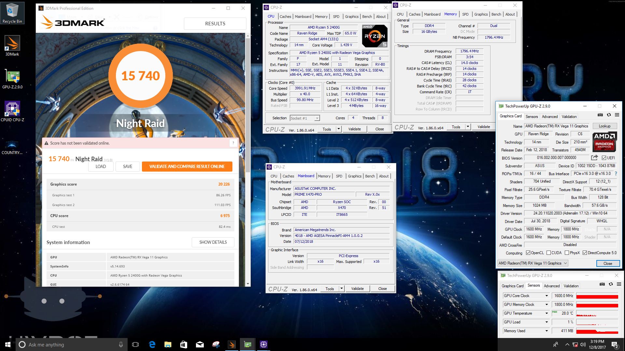Open the Action Center notifications icon
Viewport: 625px width, 351px height.
(615, 344)
